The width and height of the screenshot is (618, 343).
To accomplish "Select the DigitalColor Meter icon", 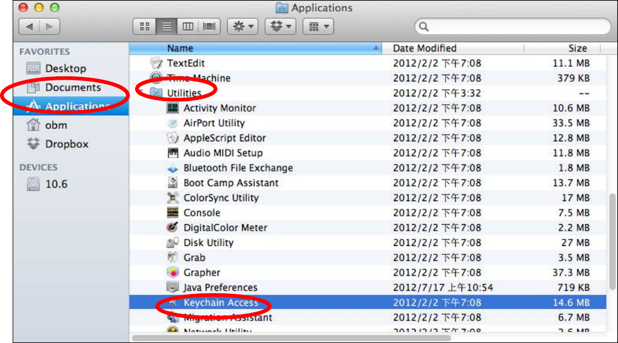I will pyautogui.click(x=173, y=228).
